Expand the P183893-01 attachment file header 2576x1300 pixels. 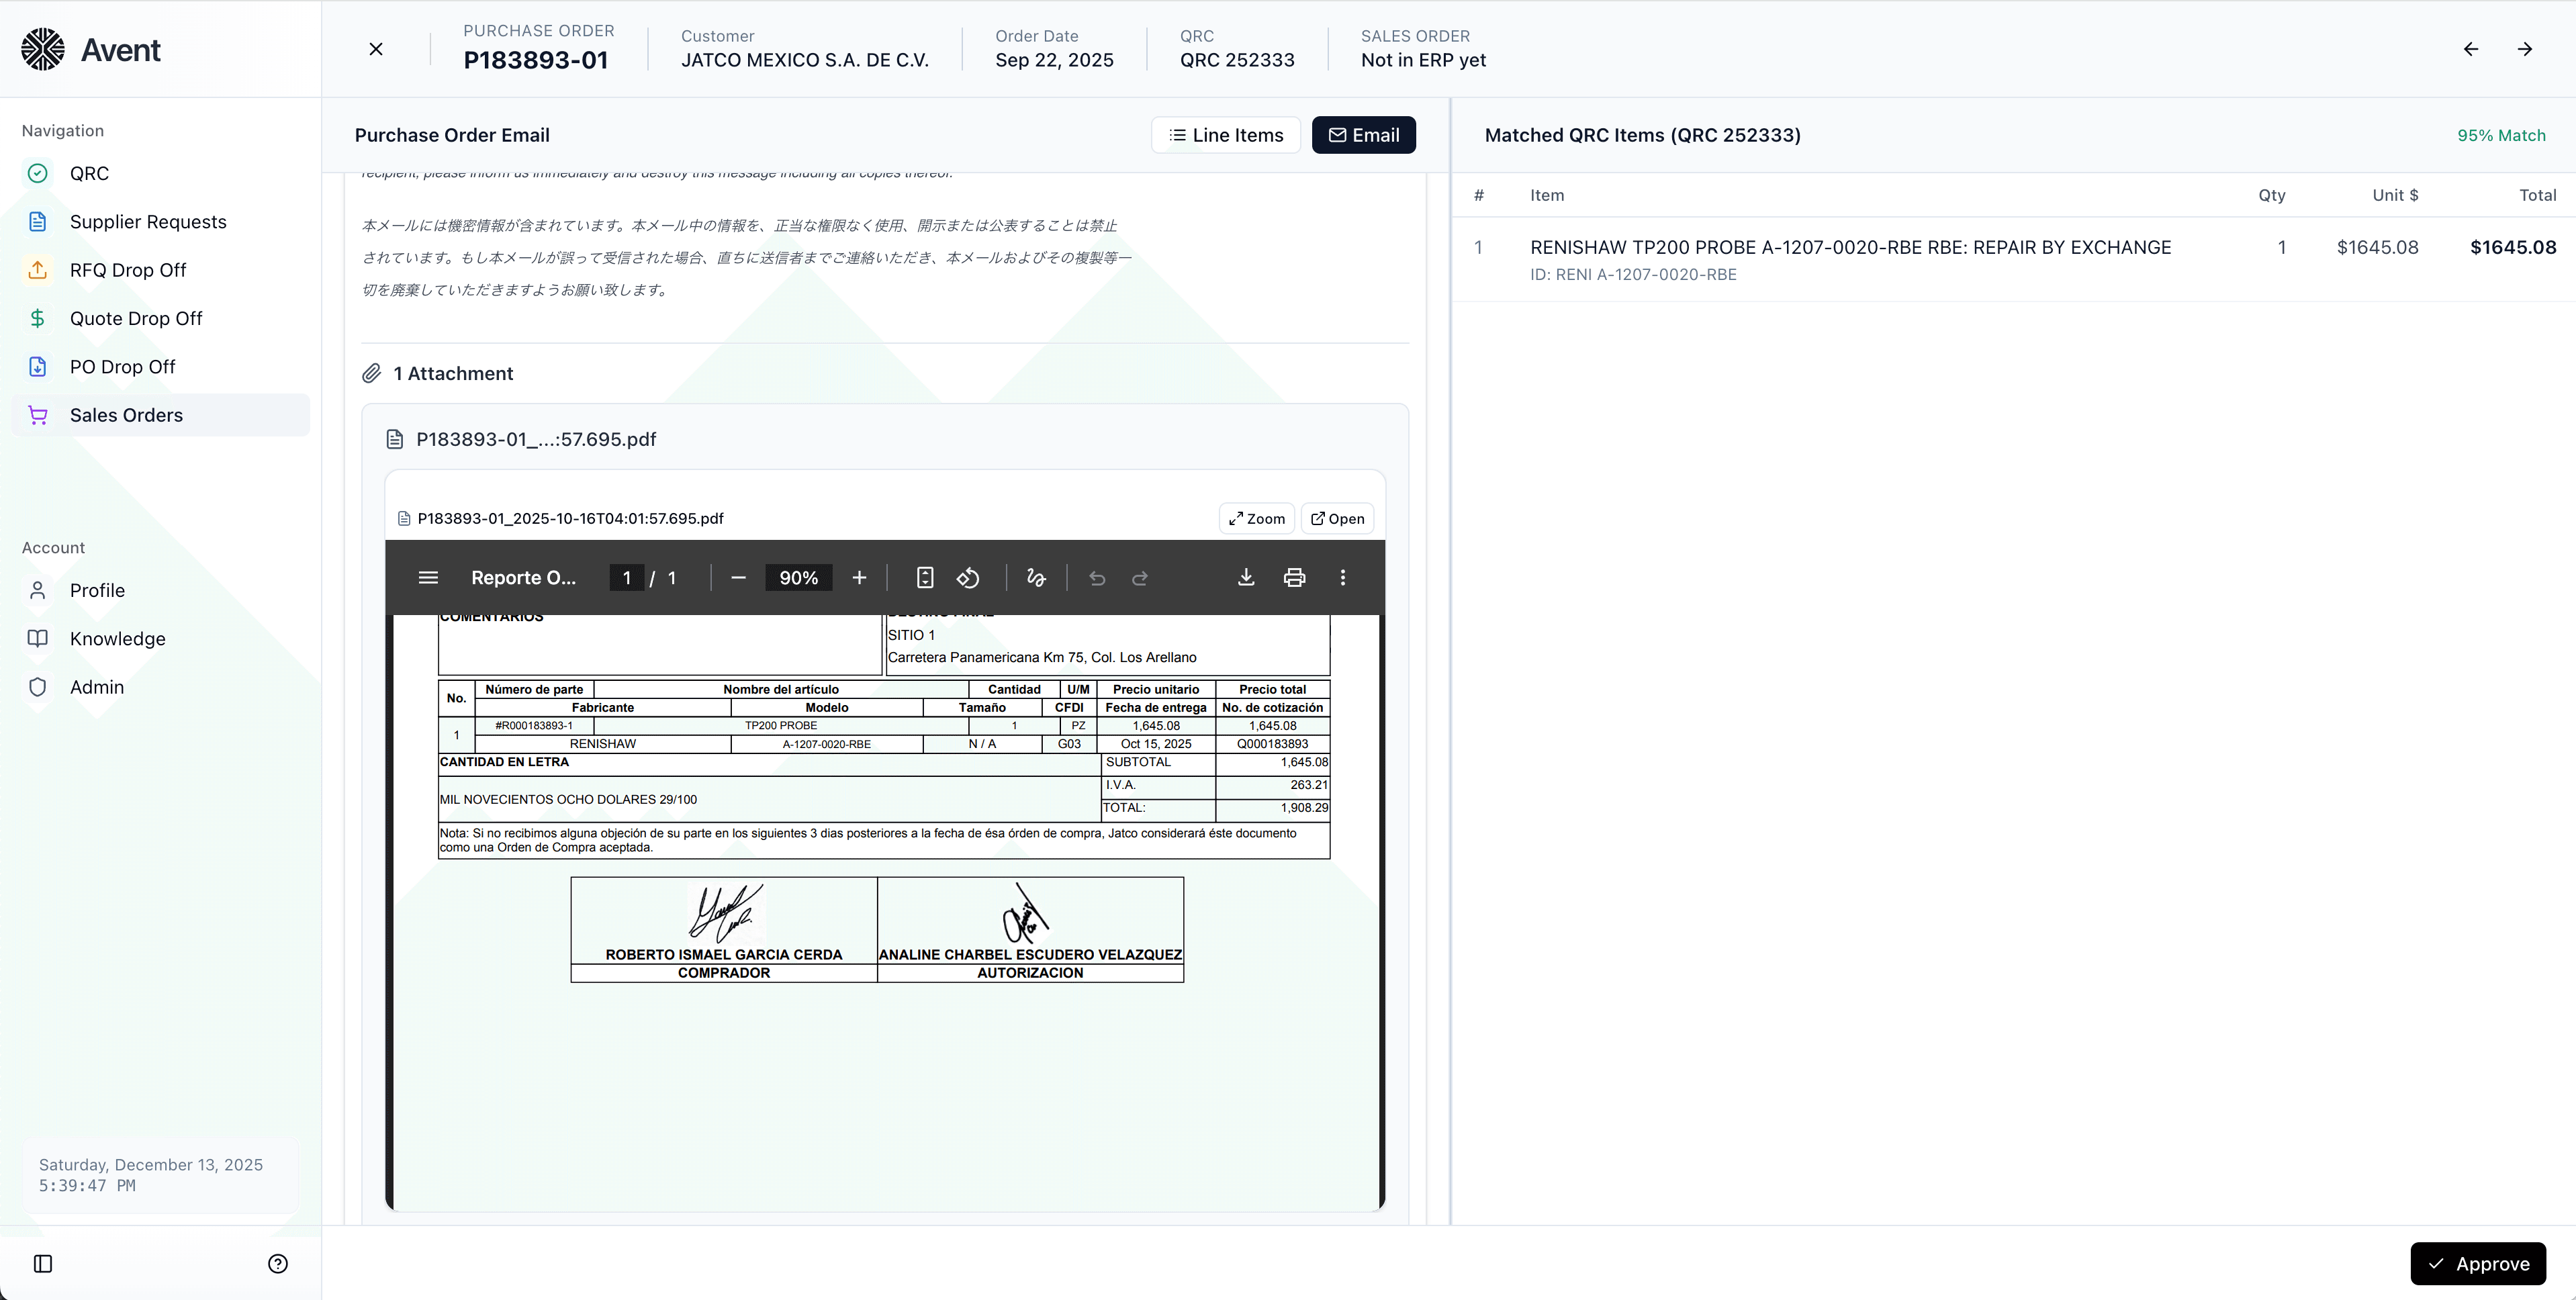coord(536,439)
